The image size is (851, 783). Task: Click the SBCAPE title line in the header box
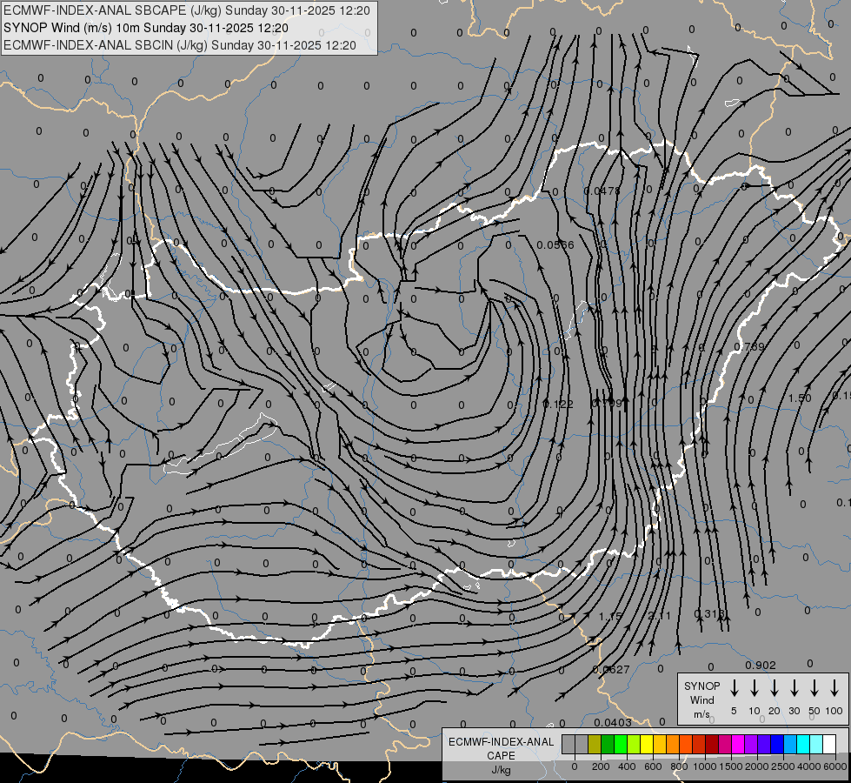187,10
